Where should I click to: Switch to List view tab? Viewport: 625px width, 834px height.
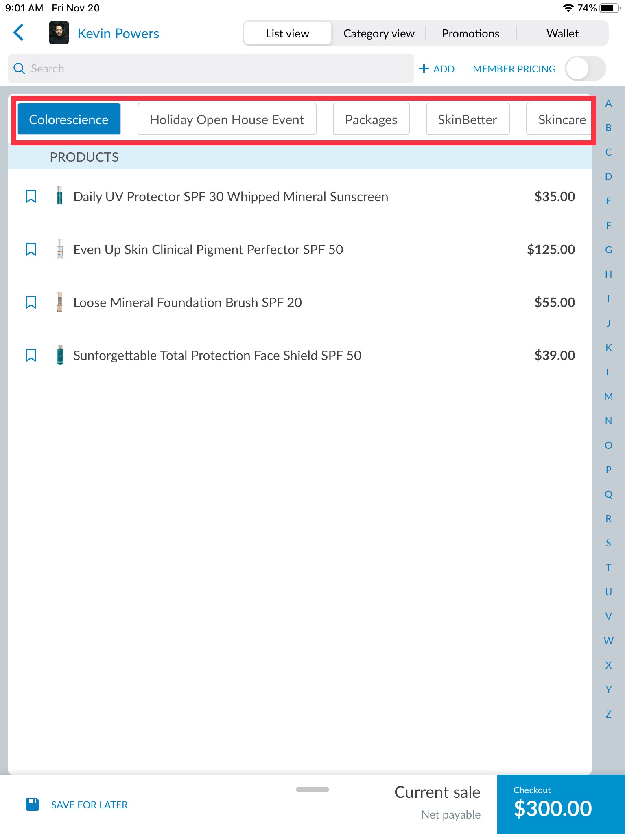(x=287, y=33)
